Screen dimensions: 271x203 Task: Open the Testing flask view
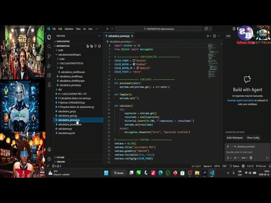pos(49,85)
